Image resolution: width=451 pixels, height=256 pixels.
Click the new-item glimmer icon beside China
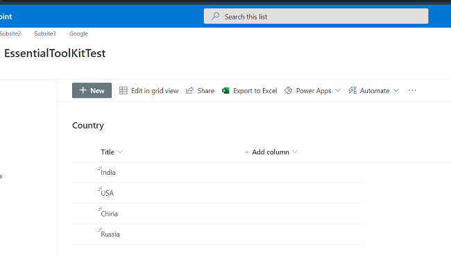[99, 210]
